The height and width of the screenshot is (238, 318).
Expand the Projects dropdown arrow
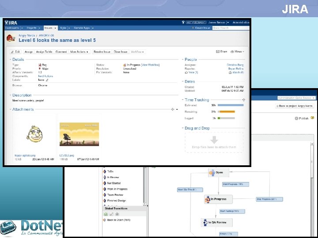[39, 28]
